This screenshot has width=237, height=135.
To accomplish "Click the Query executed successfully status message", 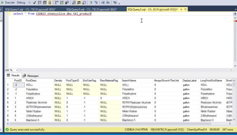I will tap(27, 130).
